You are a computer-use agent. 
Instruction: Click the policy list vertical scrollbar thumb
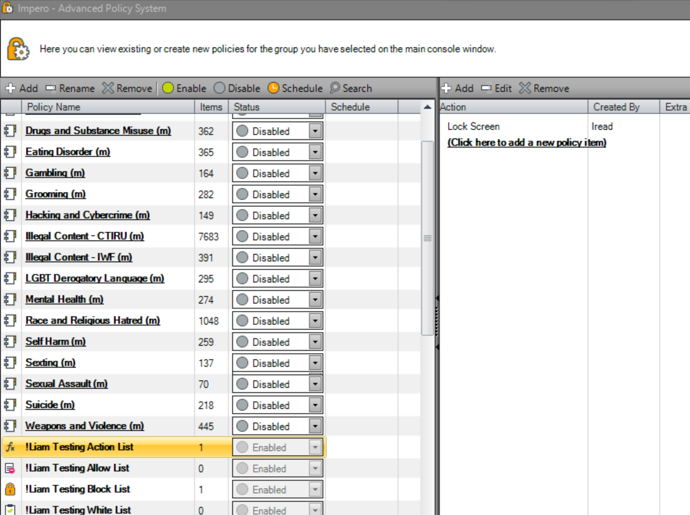click(x=428, y=238)
